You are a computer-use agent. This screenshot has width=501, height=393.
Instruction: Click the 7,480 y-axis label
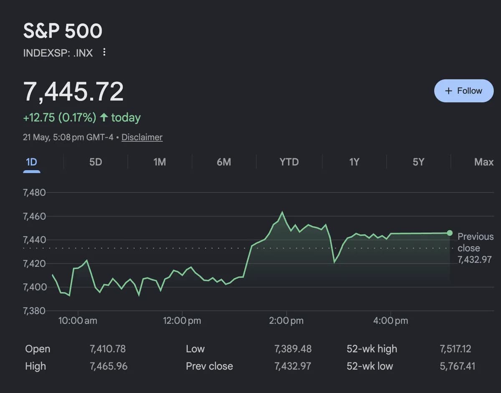click(34, 193)
